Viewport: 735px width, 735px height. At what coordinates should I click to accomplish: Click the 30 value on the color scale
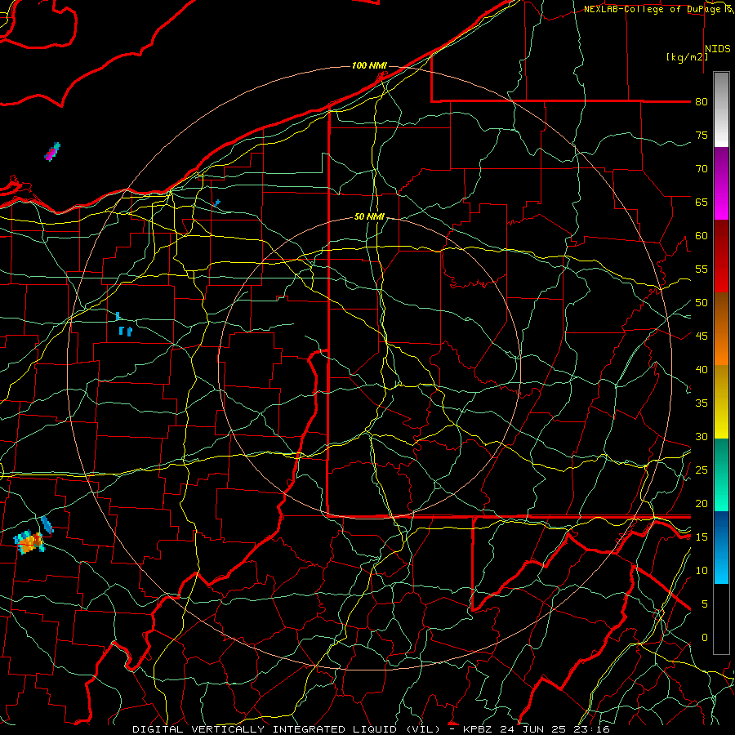pos(702,436)
